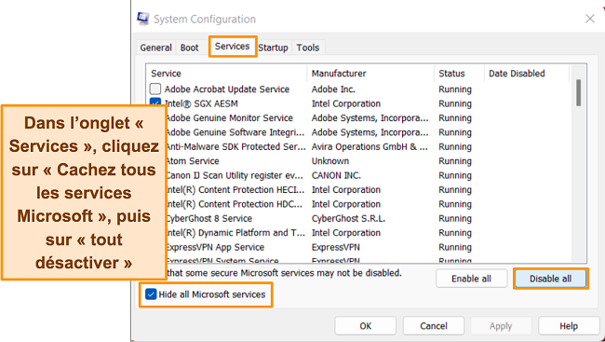
Task: Click Running status of Adobe Acrobat Update Service
Action: tap(455, 89)
